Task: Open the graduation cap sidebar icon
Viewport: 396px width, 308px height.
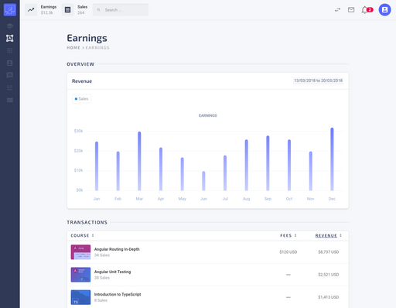Action: pyautogui.click(x=10, y=26)
